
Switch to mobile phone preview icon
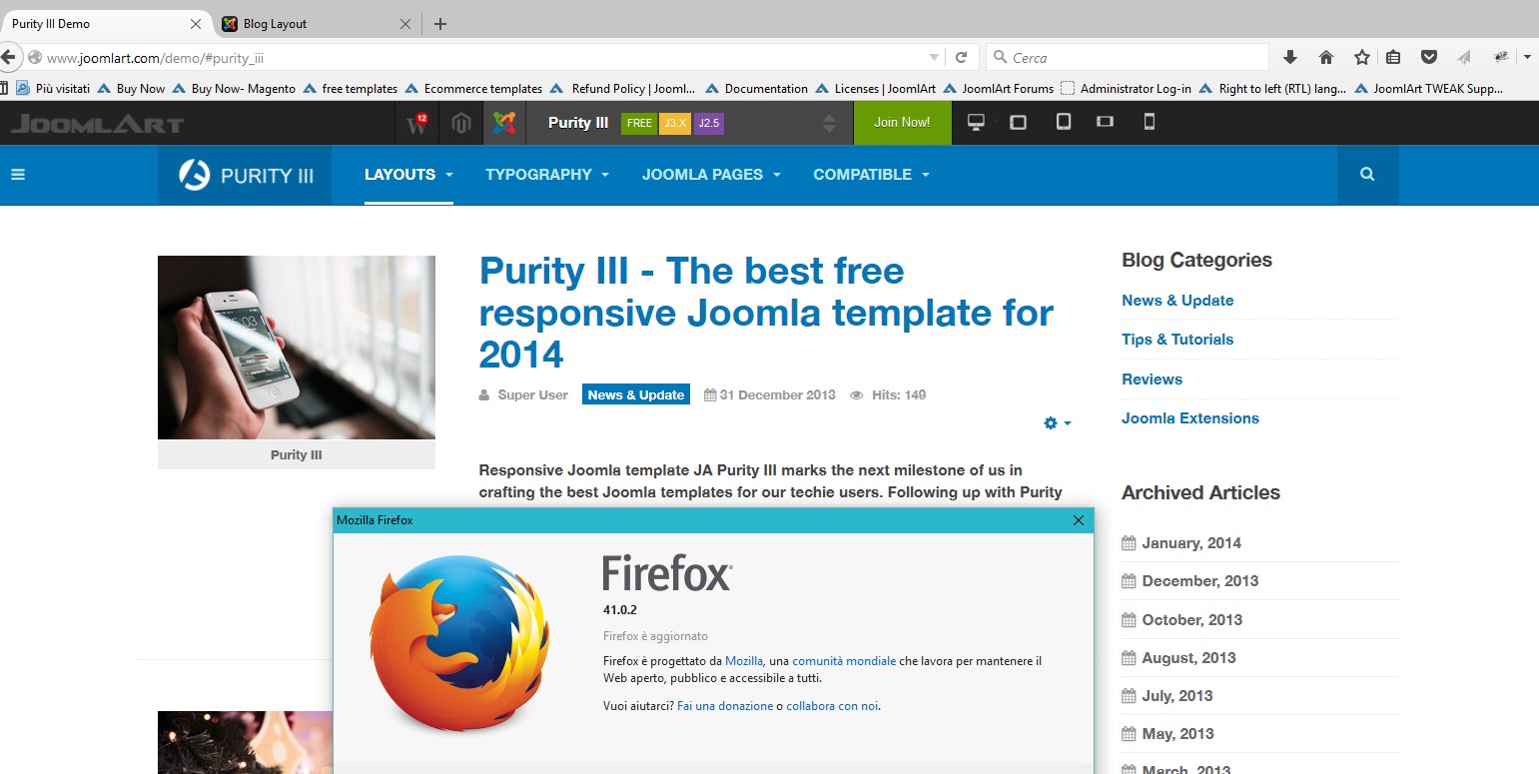click(x=1149, y=122)
